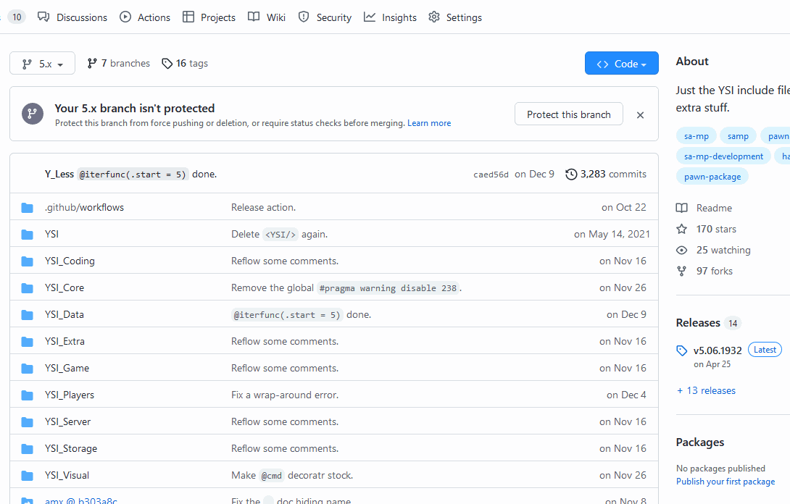Click the eye watching icon
790x504 pixels.
point(682,251)
